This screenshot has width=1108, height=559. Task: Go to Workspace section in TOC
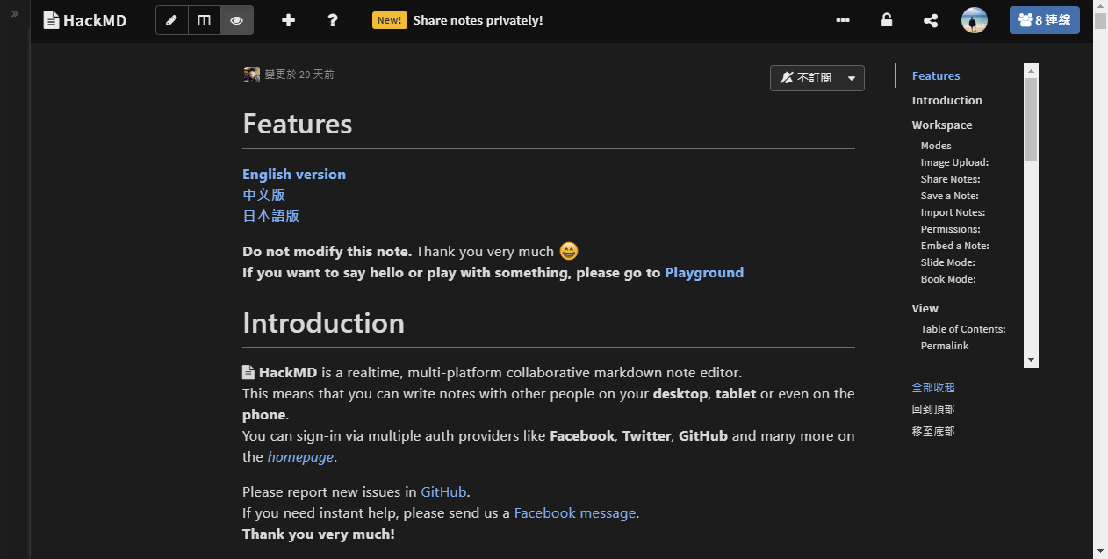[941, 125]
